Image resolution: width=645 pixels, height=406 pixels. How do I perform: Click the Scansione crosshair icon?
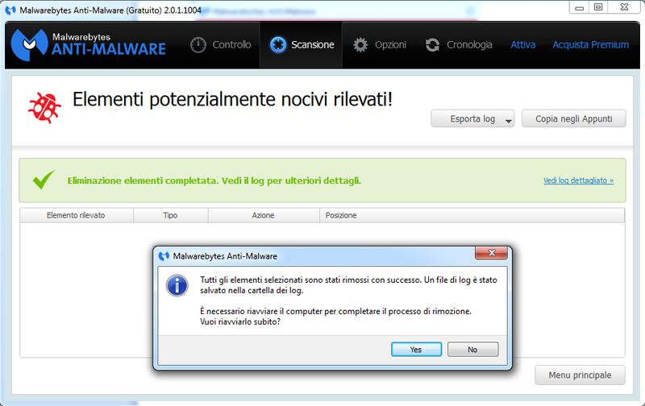pos(278,45)
